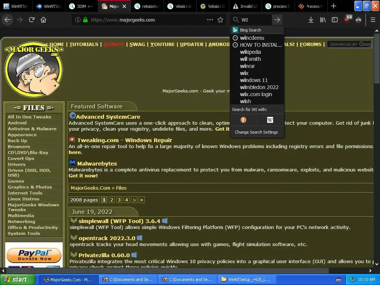Viewport: 380px width, 285px height.
Task: Pick the wincdemu history suggestion
Action: coord(257,38)
